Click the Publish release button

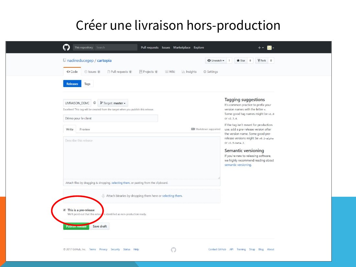pyautogui.click(x=76, y=226)
